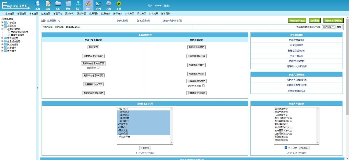Open the 扩展 green plus icon
The image size is (349, 160).
119,4
